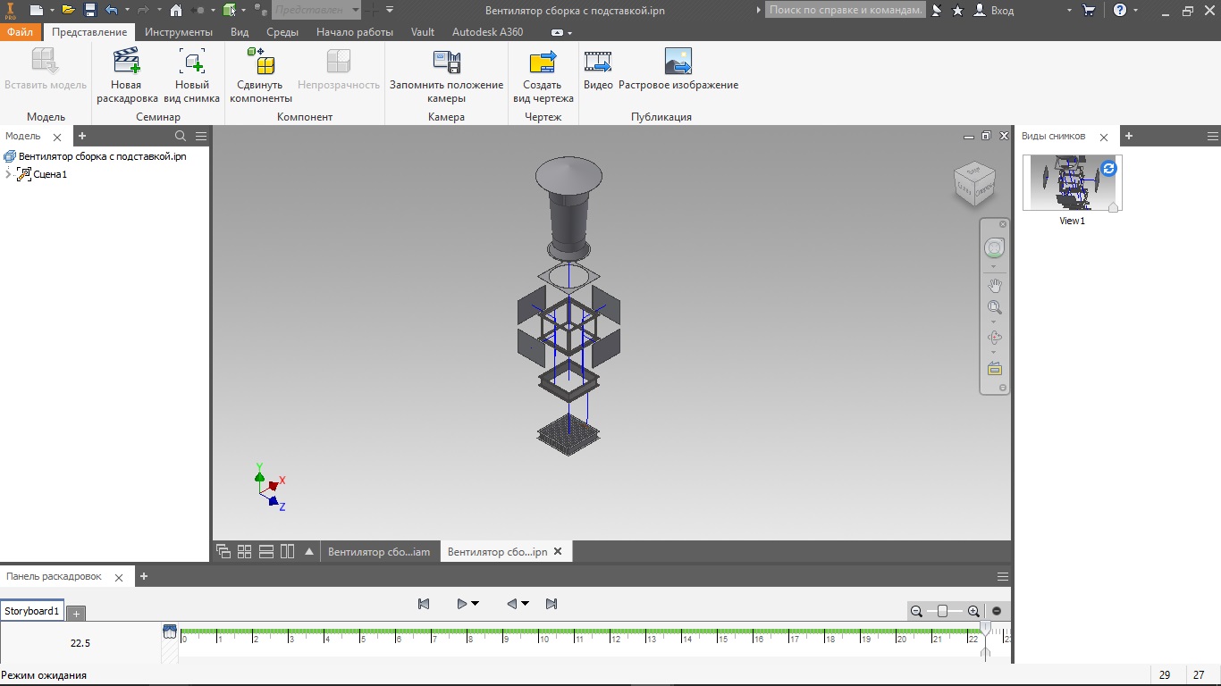This screenshot has width=1221, height=686.
Task: Click the communication center satellite icon
Action: [x=936, y=10]
